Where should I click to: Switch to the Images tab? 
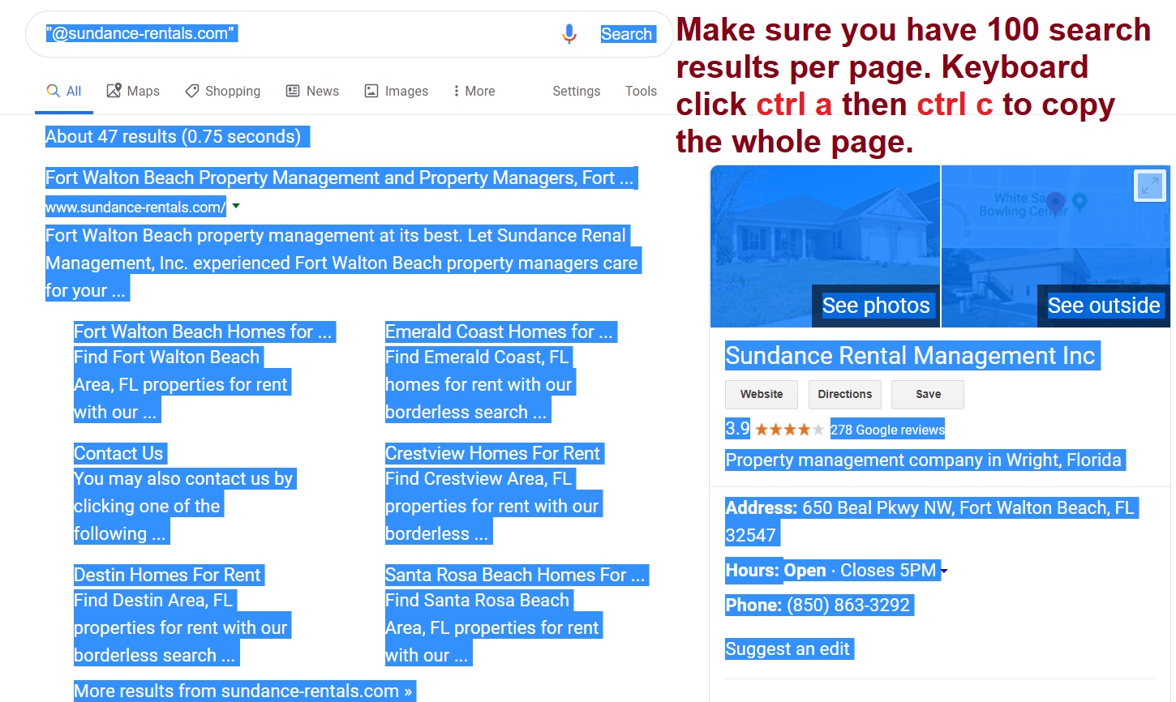coord(397,91)
